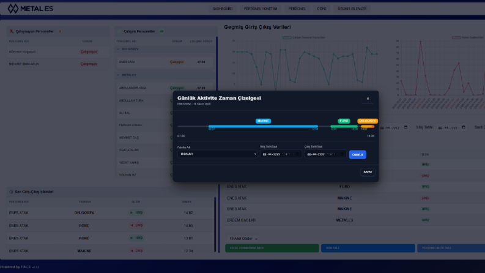Click the PERSONEL NOTU EKLE button
This screenshot has width=485, height=273.
pyautogui.click(x=451, y=248)
